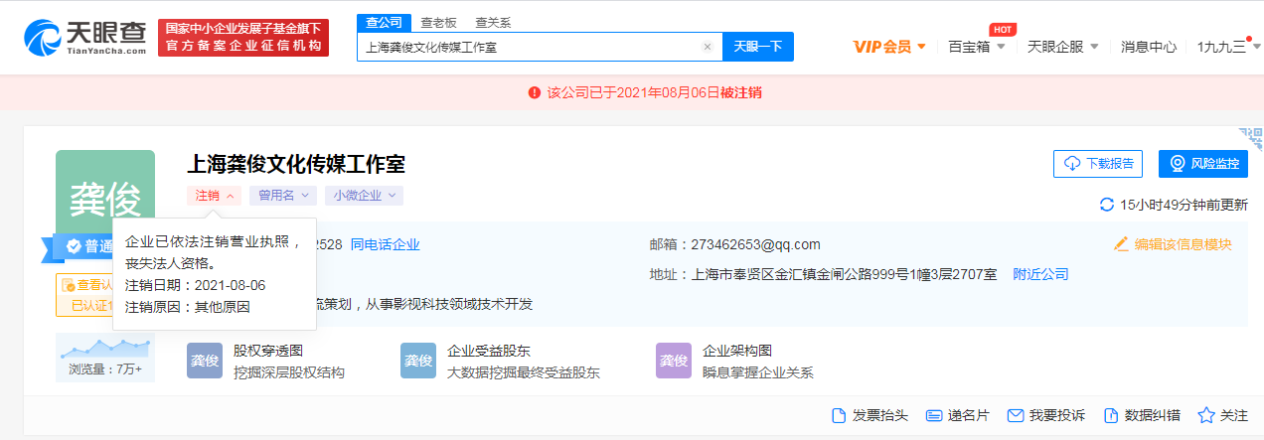Open 发票抬头 invoice header
1264x440 pixels.
[869, 415]
